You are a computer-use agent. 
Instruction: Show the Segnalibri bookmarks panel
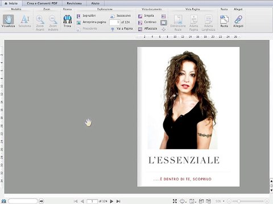(86, 16)
